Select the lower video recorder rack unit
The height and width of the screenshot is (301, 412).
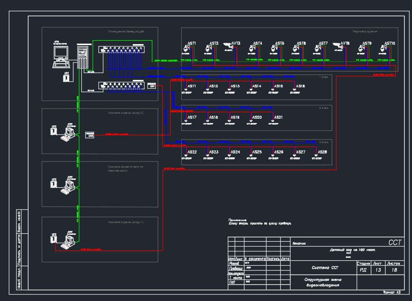[x=121, y=85]
